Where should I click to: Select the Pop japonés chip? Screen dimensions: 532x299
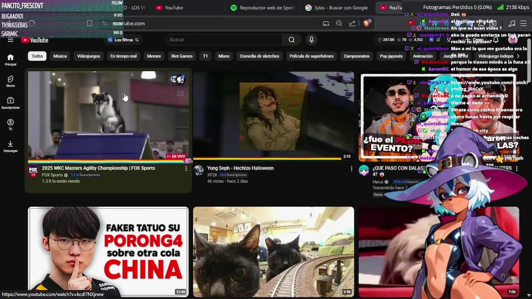coord(391,56)
